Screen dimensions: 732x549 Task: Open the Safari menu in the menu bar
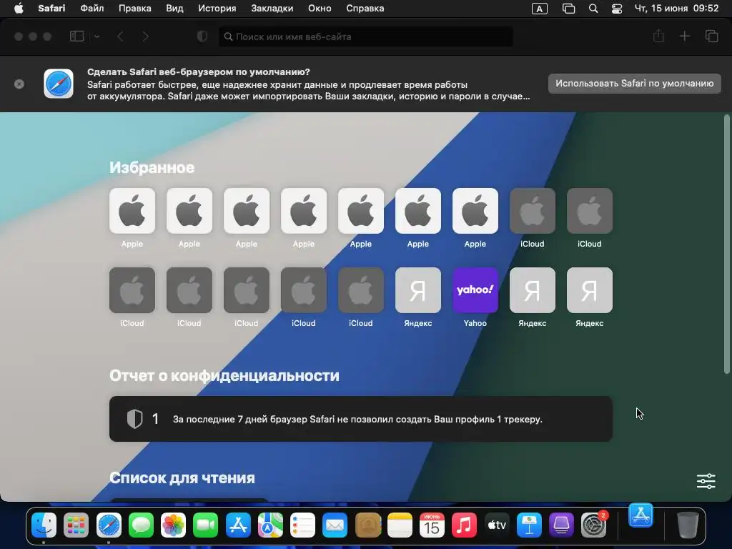tap(51, 9)
